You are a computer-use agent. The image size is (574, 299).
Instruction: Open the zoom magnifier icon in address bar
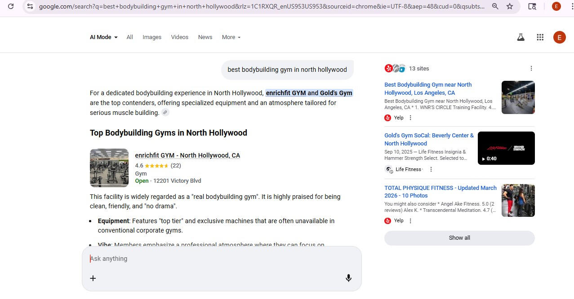tap(495, 6)
